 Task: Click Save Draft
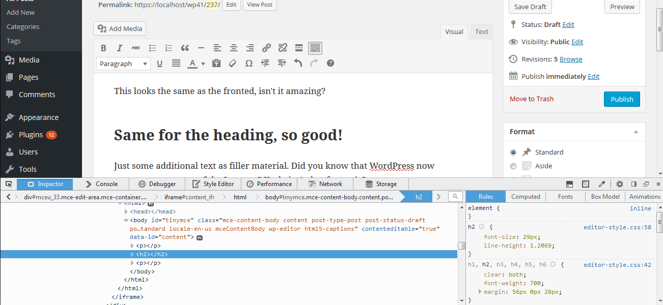[x=530, y=7]
